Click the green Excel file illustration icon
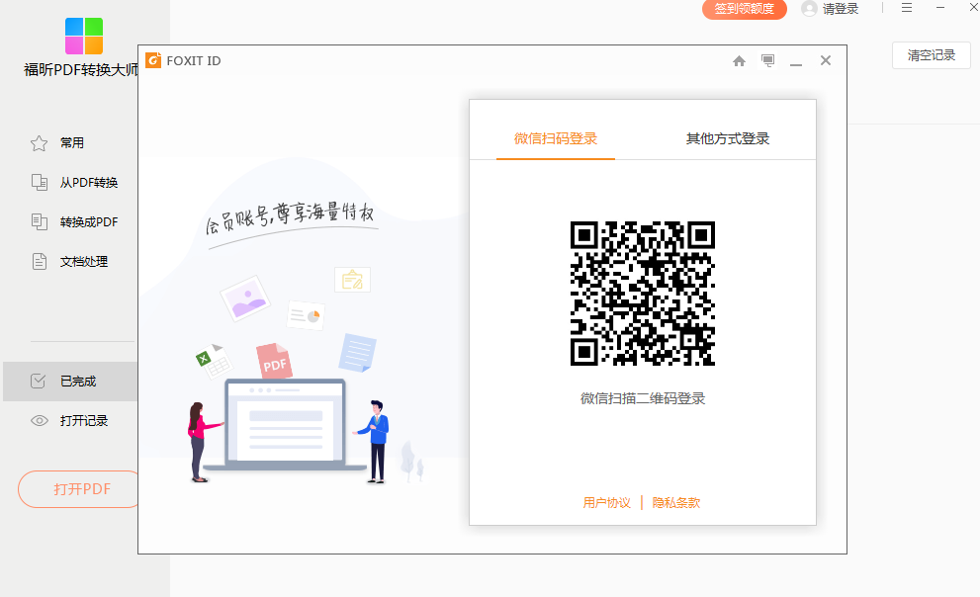The width and height of the screenshot is (980, 597). pyautogui.click(x=214, y=361)
